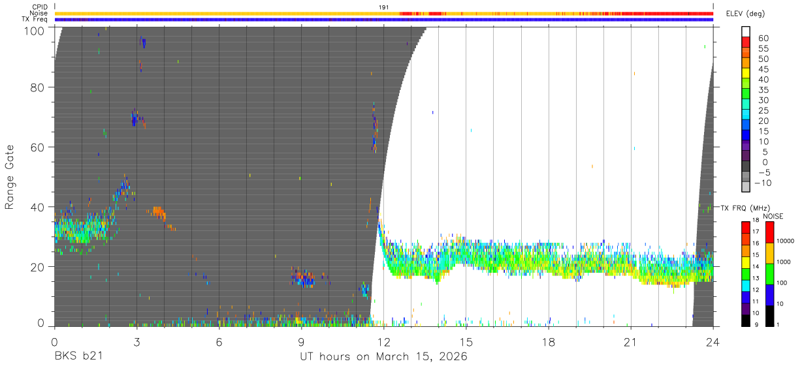
Task: Click the CPID value "191" above the plot
Action: point(384,7)
